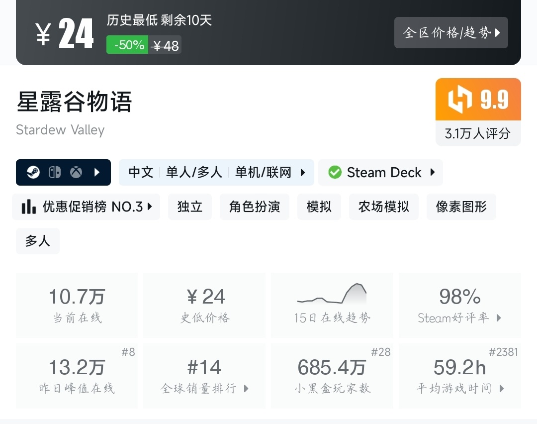Viewport: 537px width, 424px height.
Task: Tap the 98% Steam review rate value
Action: [459, 297]
